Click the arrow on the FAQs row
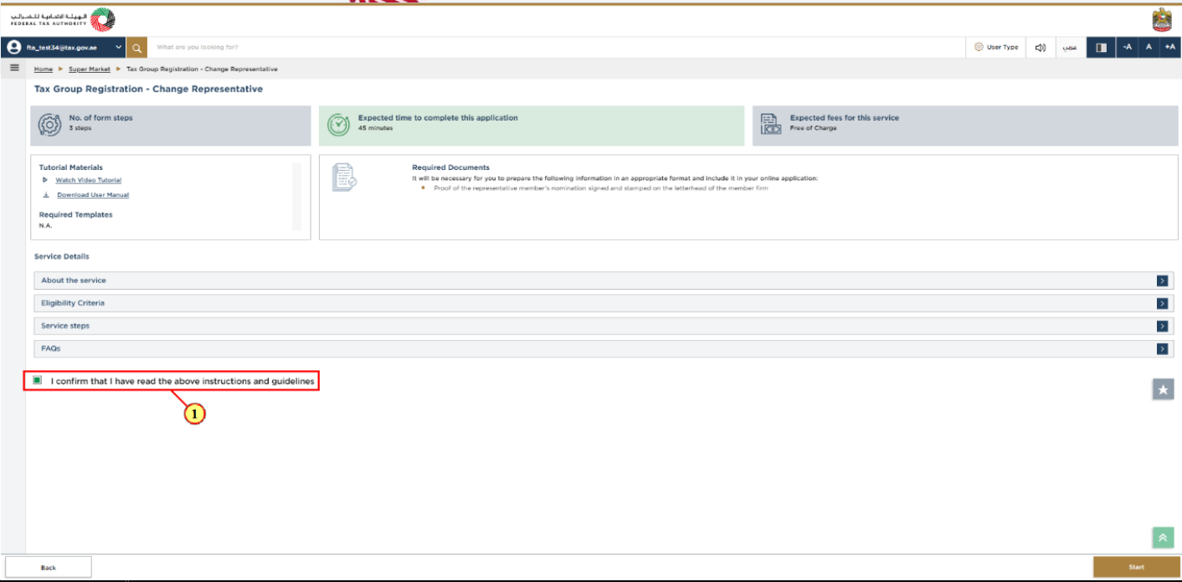Viewport: 1182px width, 582px height. (1162, 348)
